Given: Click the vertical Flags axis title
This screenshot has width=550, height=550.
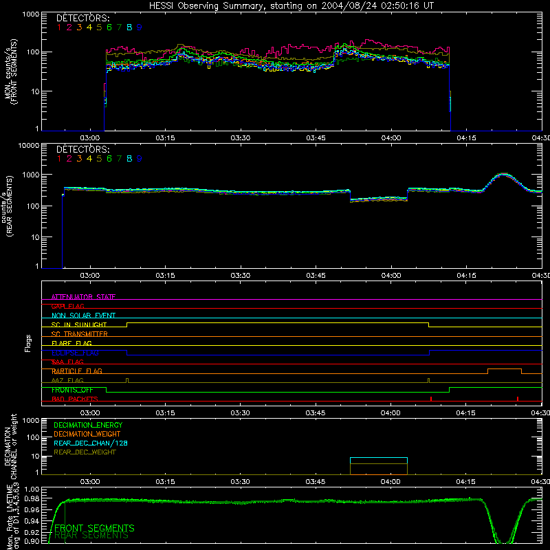Looking at the screenshot, I should (x=28, y=343).
